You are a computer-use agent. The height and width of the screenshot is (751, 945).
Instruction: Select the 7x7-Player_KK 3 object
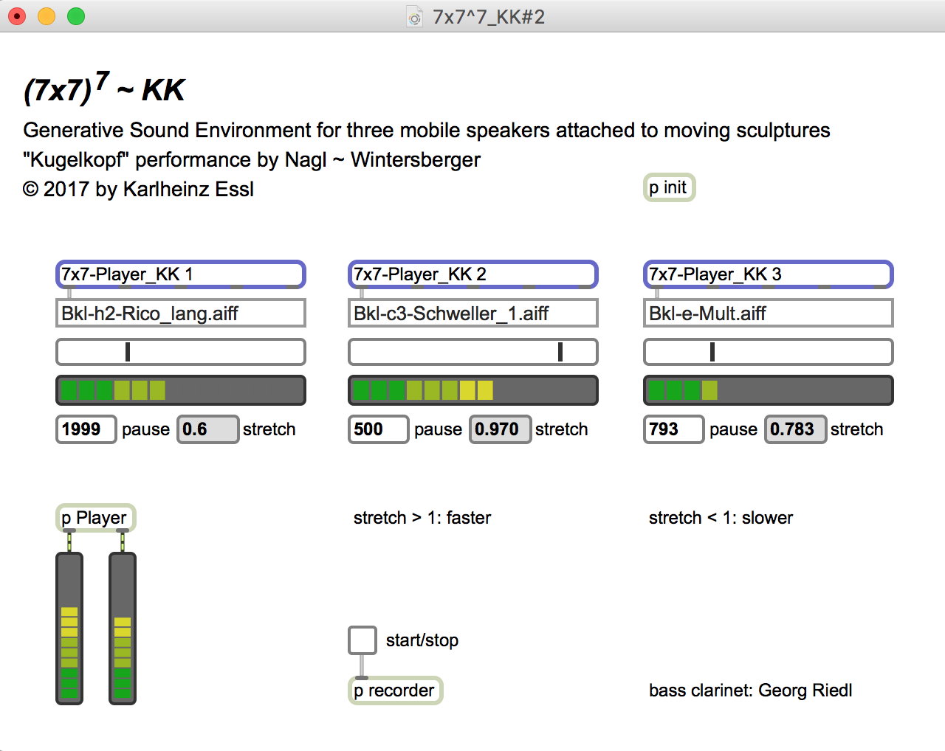pos(768,274)
